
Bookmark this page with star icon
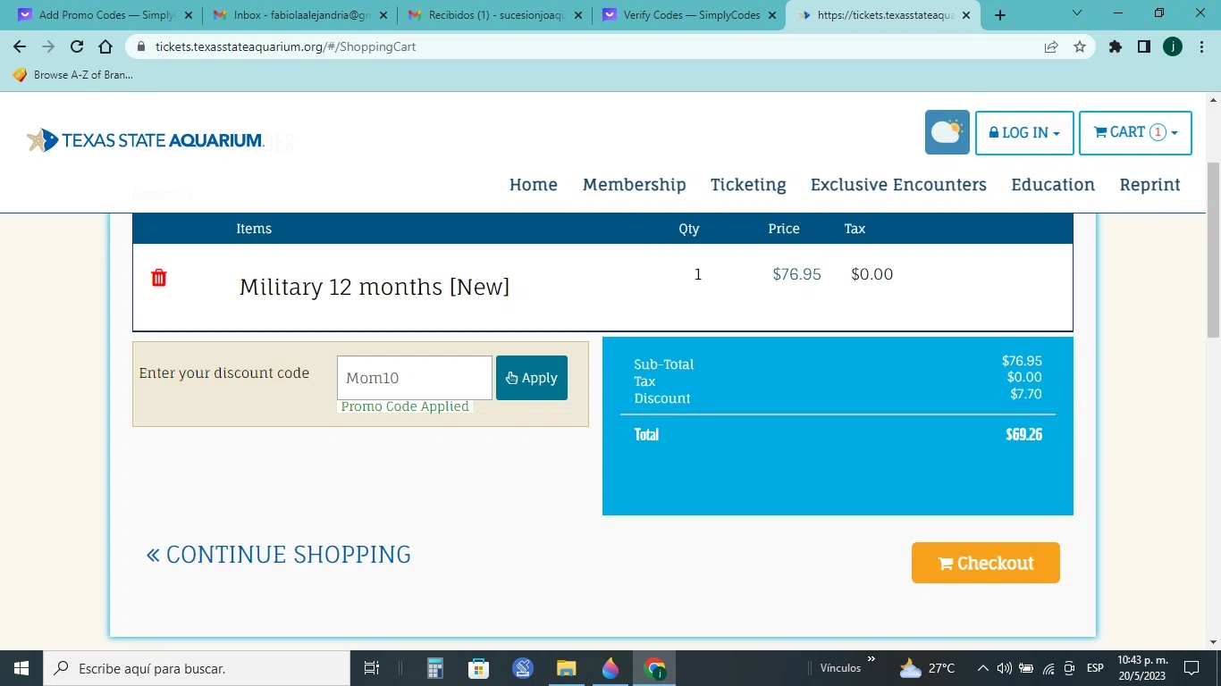tap(1080, 46)
